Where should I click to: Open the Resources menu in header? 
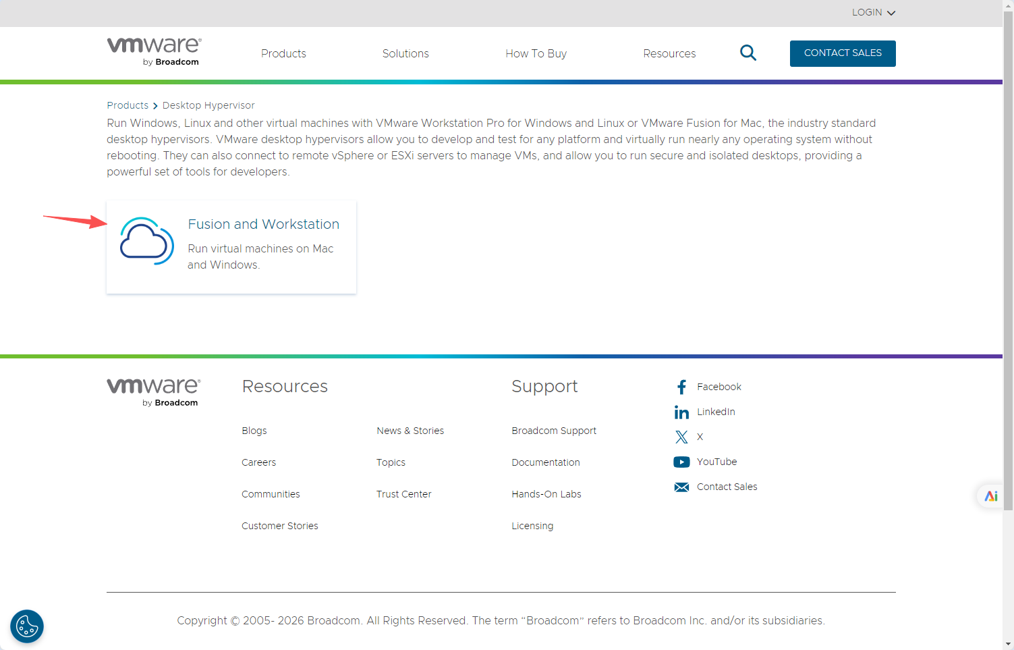(669, 53)
